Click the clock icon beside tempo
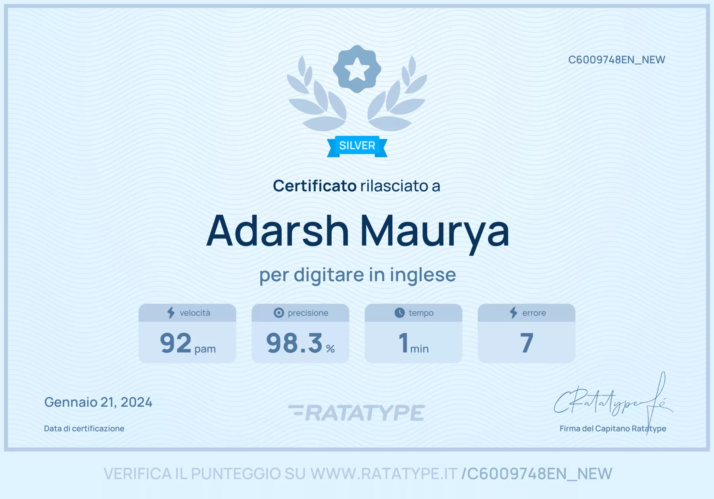Image resolution: width=714 pixels, height=499 pixels. coord(400,313)
